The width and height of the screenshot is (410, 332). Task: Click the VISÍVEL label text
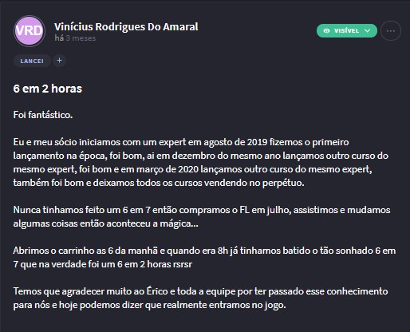pyautogui.click(x=347, y=31)
